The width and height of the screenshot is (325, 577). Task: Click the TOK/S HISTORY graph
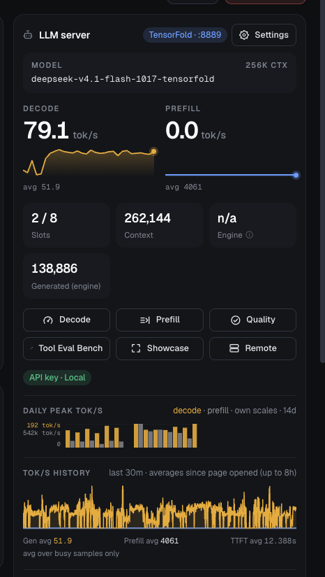coord(160,508)
